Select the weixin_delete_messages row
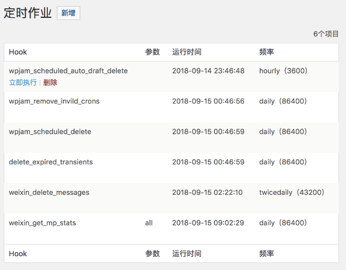The height and width of the screenshot is (270, 346). click(49, 193)
